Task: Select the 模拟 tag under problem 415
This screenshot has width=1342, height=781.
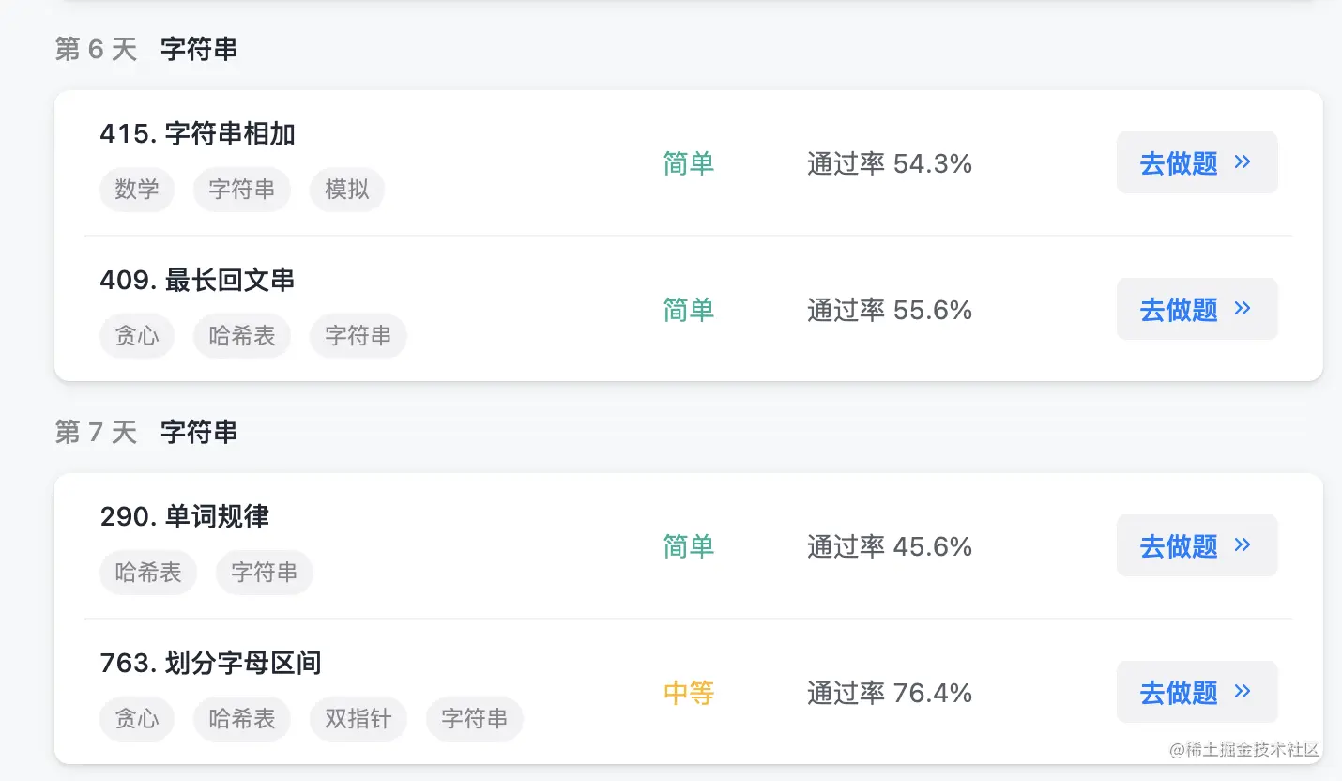Action: click(x=346, y=190)
